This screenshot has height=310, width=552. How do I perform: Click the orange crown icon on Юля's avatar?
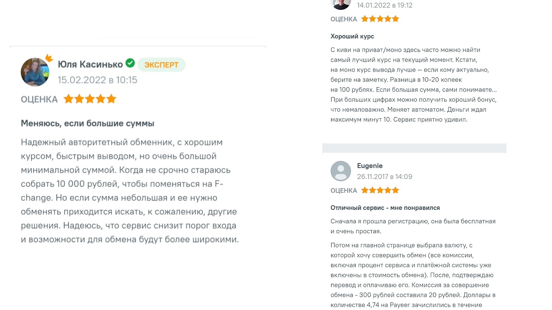click(x=49, y=58)
